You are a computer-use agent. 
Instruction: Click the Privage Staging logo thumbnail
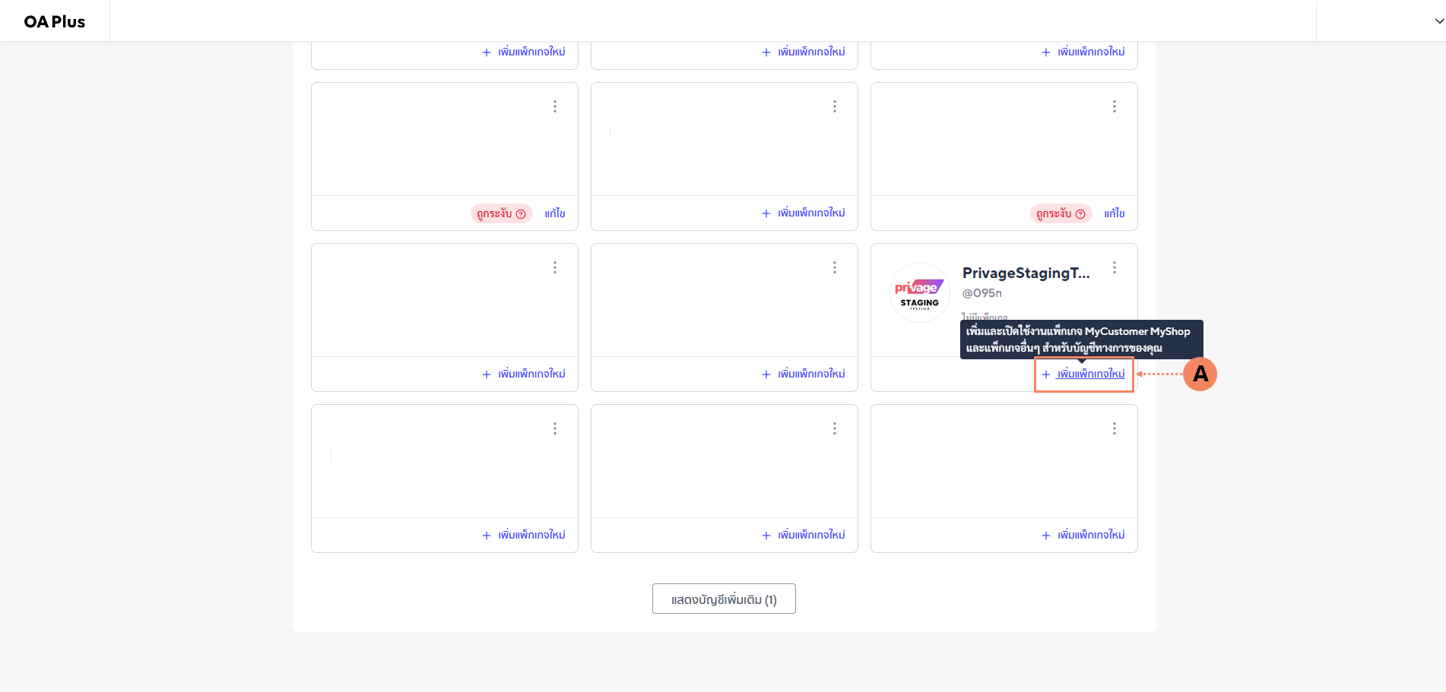(x=919, y=292)
